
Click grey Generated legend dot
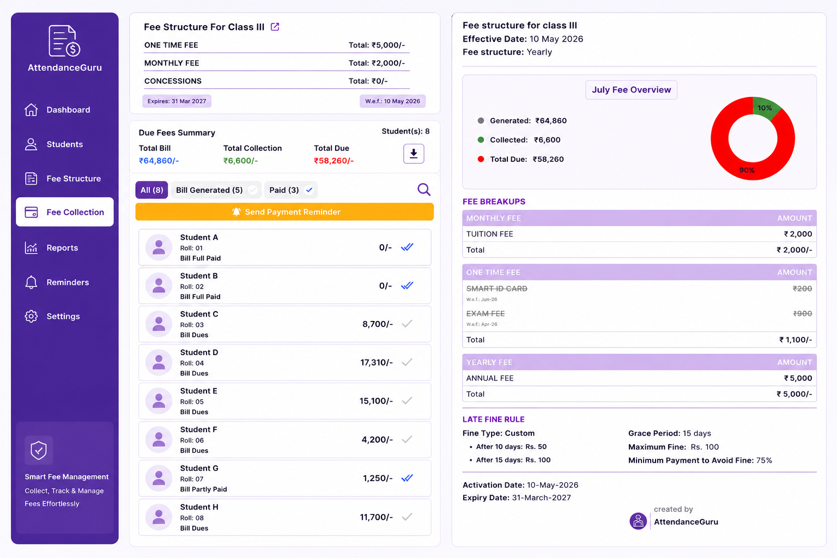coord(481,120)
